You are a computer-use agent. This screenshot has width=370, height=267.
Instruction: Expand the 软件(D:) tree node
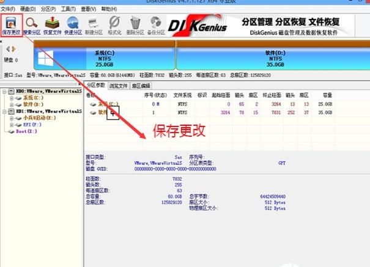point(12,104)
